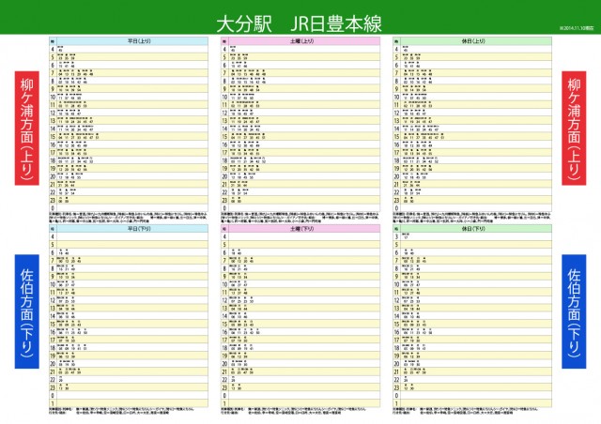The height and width of the screenshot is (424, 601).
Task: Select hour 20 row in 休日(上り) table
Action: (472, 176)
